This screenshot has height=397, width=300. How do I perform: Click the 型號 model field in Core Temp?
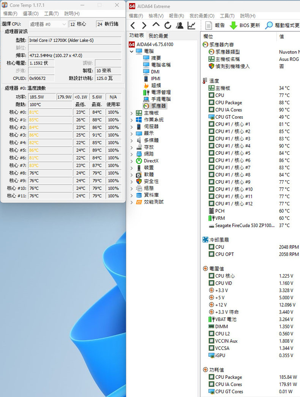click(75, 40)
